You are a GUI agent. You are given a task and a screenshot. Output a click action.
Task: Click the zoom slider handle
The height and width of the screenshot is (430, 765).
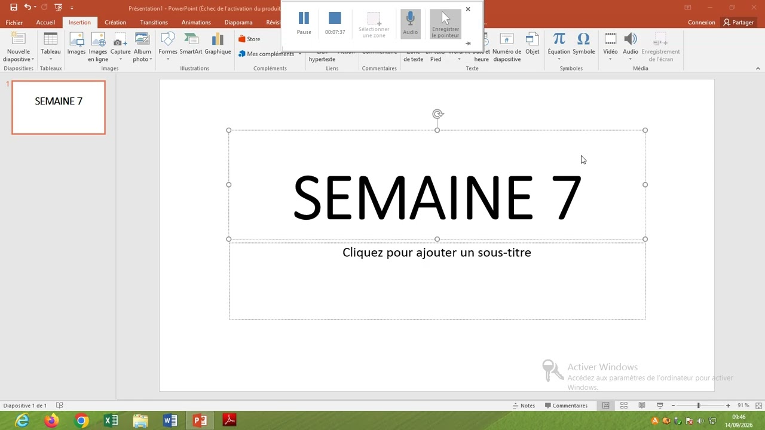(x=698, y=406)
